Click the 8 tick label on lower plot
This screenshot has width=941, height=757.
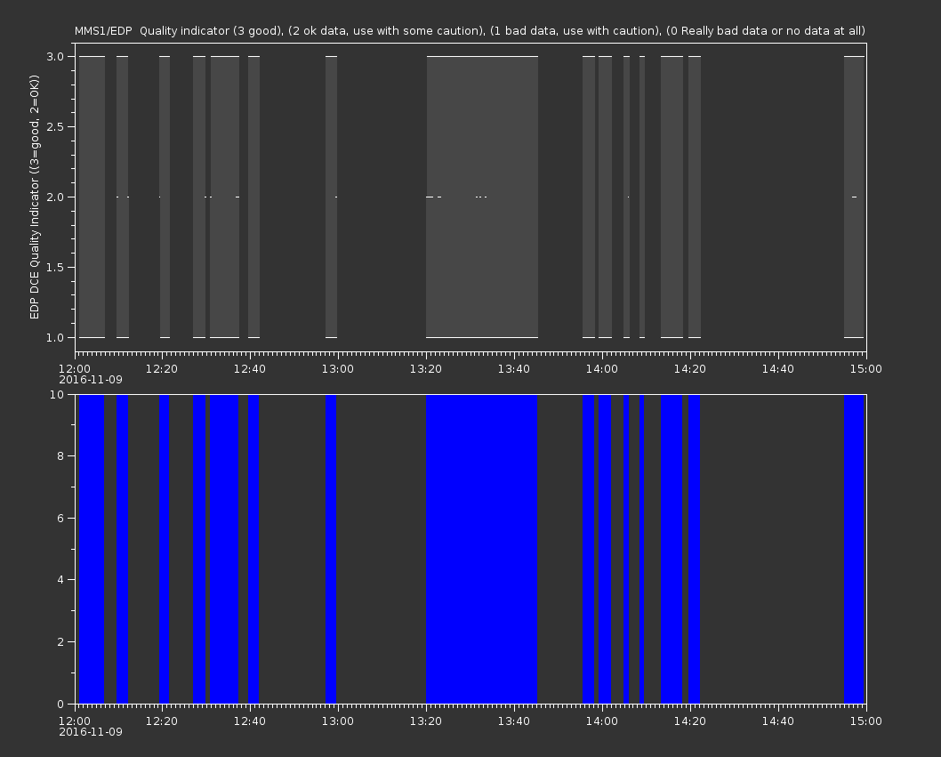(x=60, y=456)
